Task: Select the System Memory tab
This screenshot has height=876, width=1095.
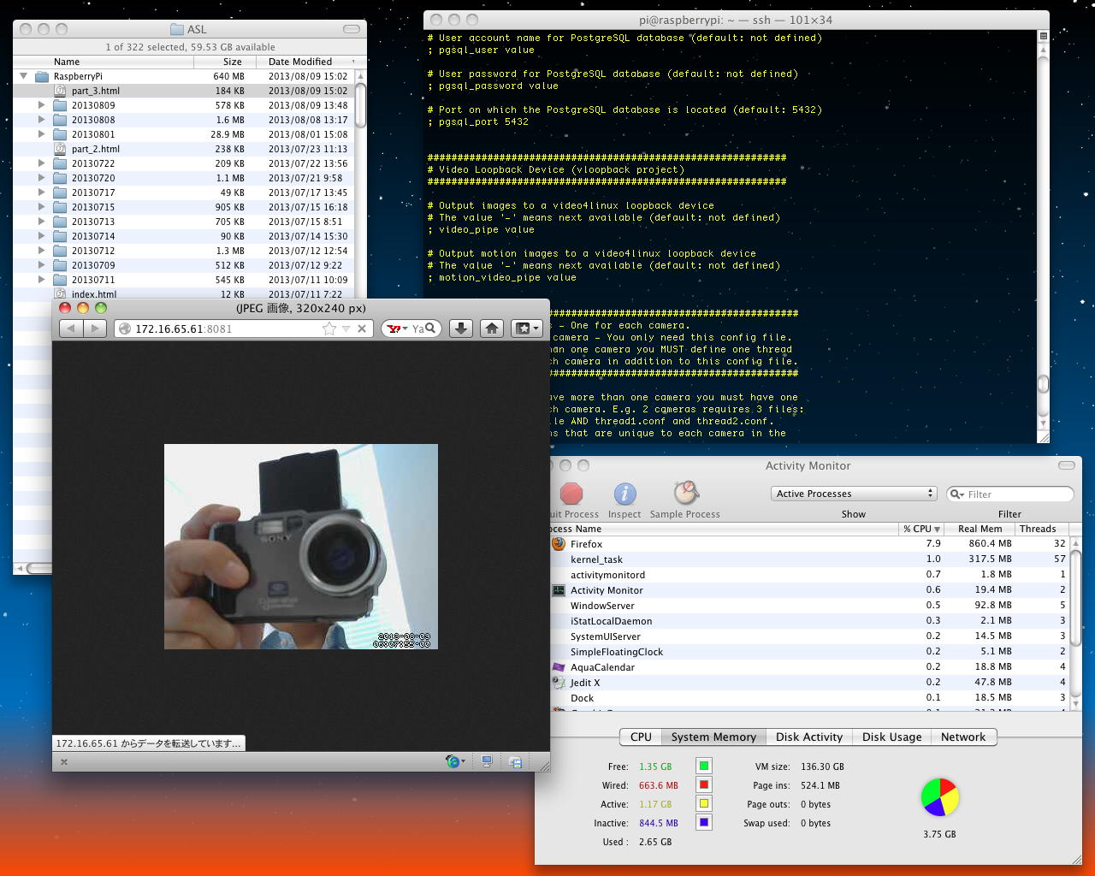Action: (713, 737)
